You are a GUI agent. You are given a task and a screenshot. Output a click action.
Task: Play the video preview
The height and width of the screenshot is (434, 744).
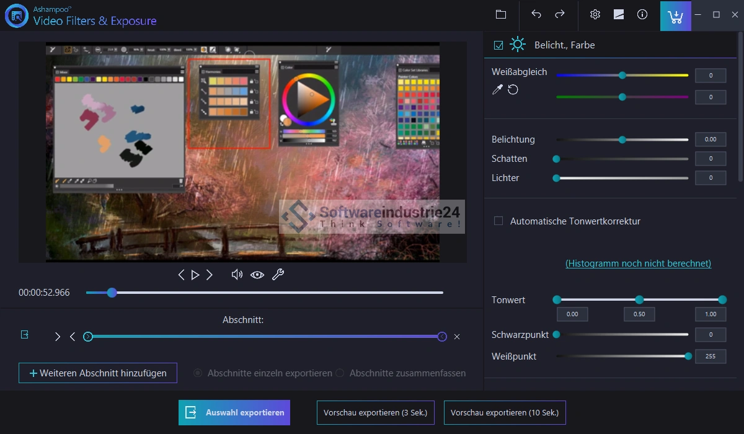pos(195,275)
